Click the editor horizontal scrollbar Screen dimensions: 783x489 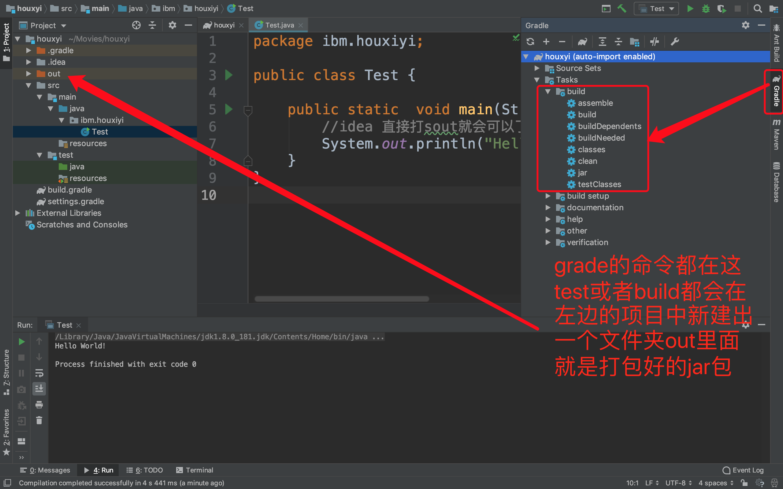(x=342, y=299)
